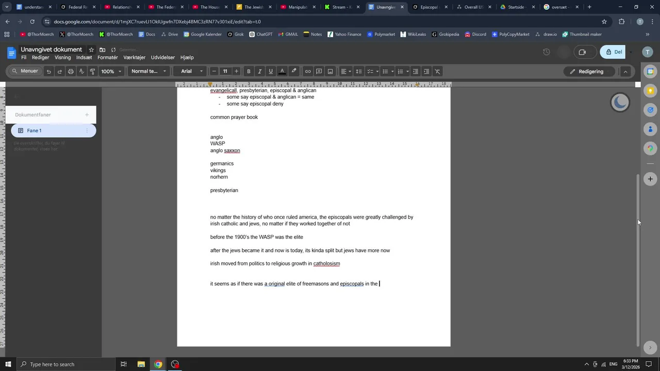Run spelling and grammar check icon
The height and width of the screenshot is (371, 660).
[81, 72]
